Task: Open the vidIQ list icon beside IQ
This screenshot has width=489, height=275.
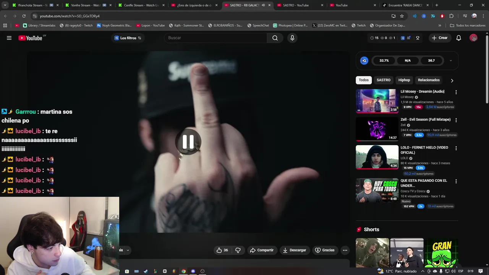Action: click(409, 38)
